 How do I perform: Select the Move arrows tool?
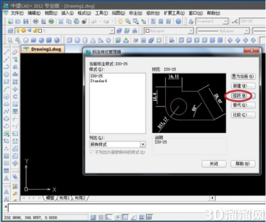(15, 89)
